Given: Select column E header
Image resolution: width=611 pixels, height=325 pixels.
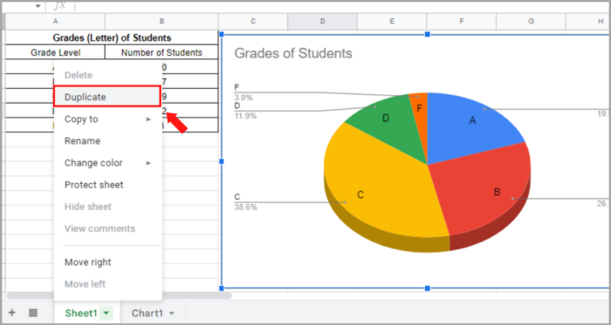Looking at the screenshot, I should click(x=392, y=22).
